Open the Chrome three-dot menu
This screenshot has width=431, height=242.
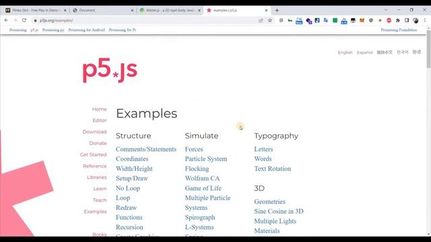pyautogui.click(x=425, y=20)
